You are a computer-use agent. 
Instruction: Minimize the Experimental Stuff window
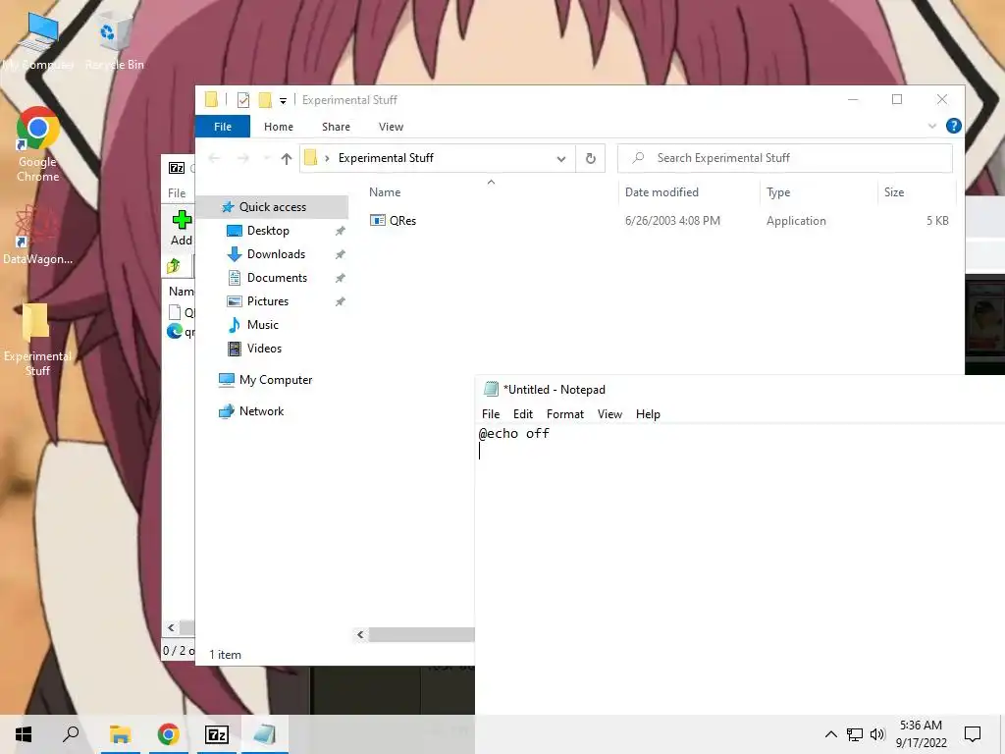pyautogui.click(x=853, y=99)
